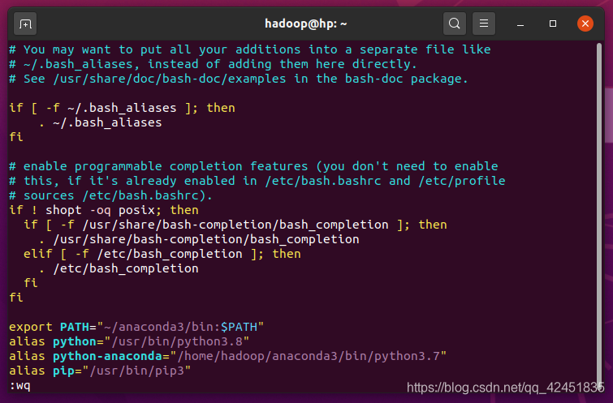Click the '. /etc/bash_completion' line
Screen dimensions: 613x403
pos(119,268)
